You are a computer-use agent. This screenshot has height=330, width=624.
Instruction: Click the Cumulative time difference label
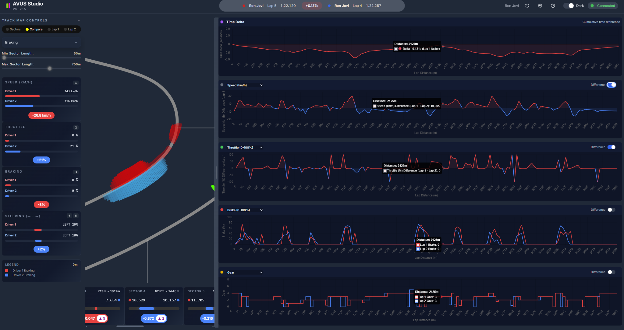[601, 22]
